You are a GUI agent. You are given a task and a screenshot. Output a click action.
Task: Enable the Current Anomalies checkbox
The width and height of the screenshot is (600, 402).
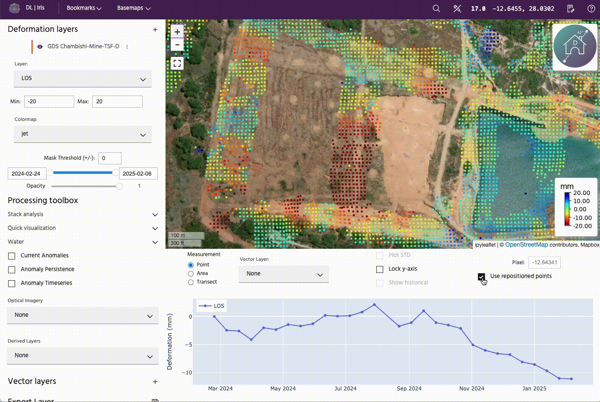click(12, 256)
